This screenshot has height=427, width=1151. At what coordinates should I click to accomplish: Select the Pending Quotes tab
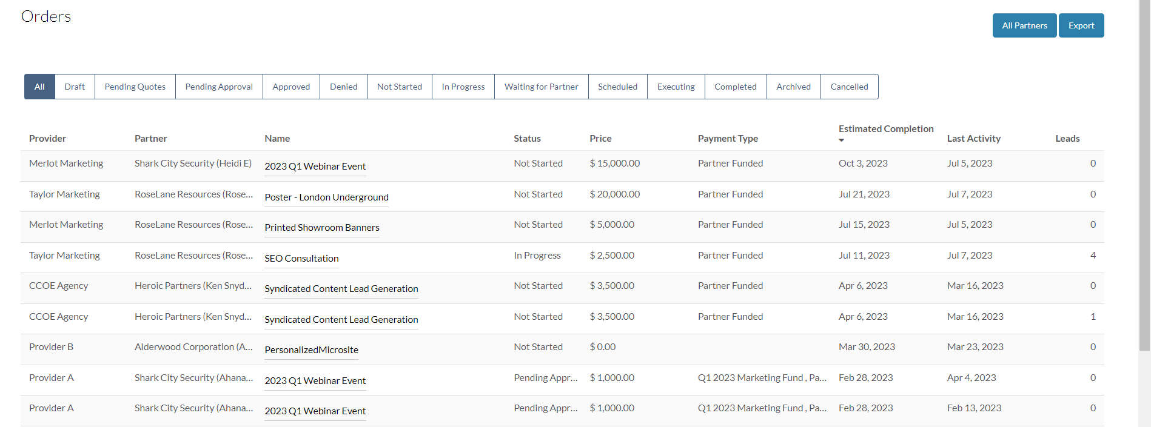[x=135, y=87]
